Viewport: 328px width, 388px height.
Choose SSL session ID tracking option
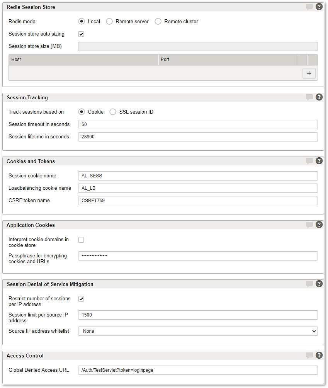[x=113, y=112]
